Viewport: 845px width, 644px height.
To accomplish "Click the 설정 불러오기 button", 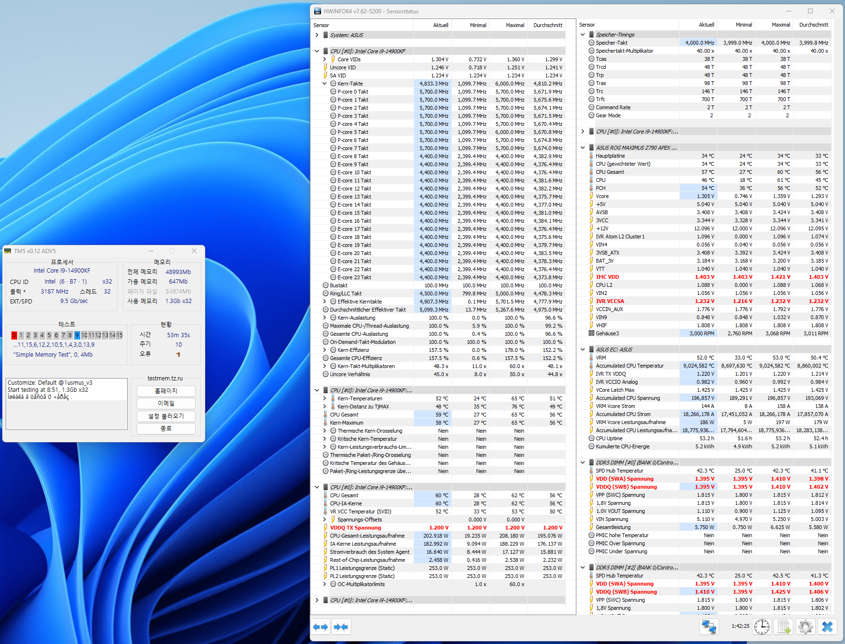I will [166, 416].
